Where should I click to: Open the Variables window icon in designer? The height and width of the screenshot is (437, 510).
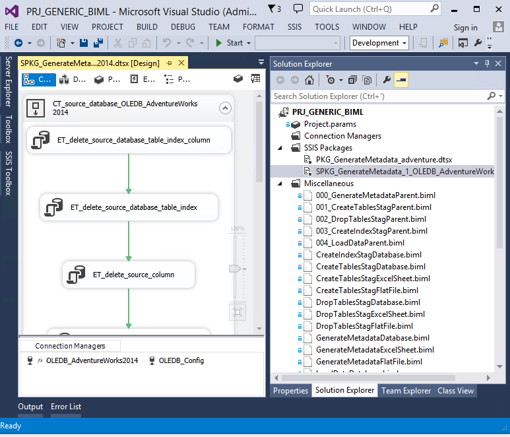point(238,79)
